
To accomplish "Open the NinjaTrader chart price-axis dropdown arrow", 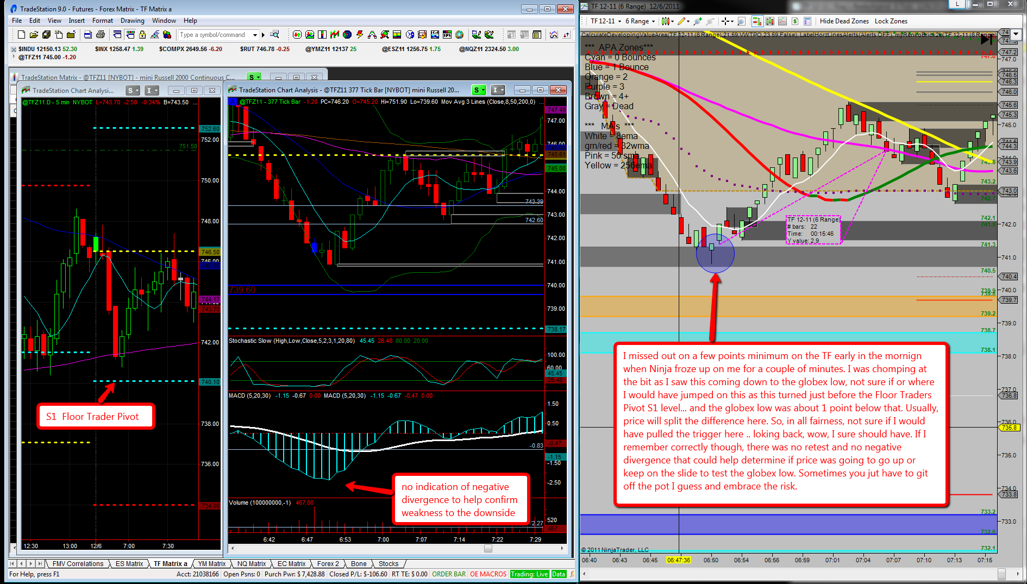I will tap(1015, 34).
